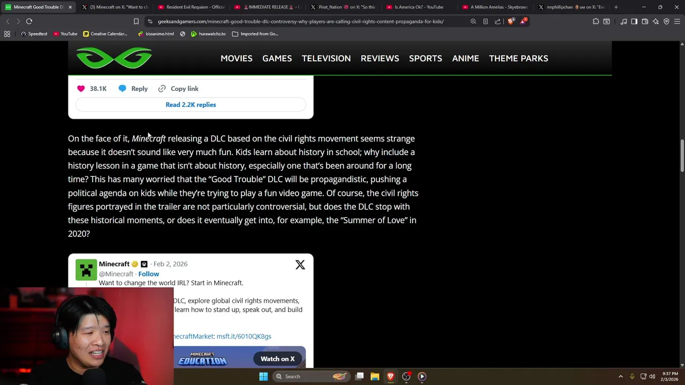Viewport: 685px width, 385px height.
Task: Show hidden system tray icons
Action: [621, 376]
